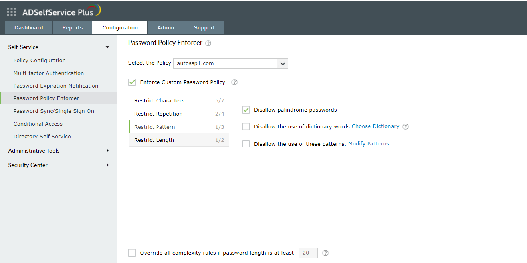This screenshot has height=263, width=527.
Task: Click help icon beside Password Policy Enforcer title
Action: (208, 43)
